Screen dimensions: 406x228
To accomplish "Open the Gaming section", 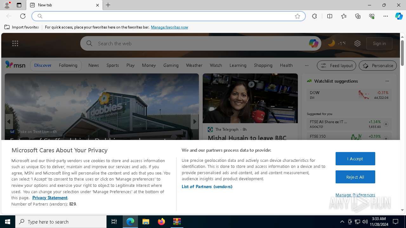I will (171, 65).
